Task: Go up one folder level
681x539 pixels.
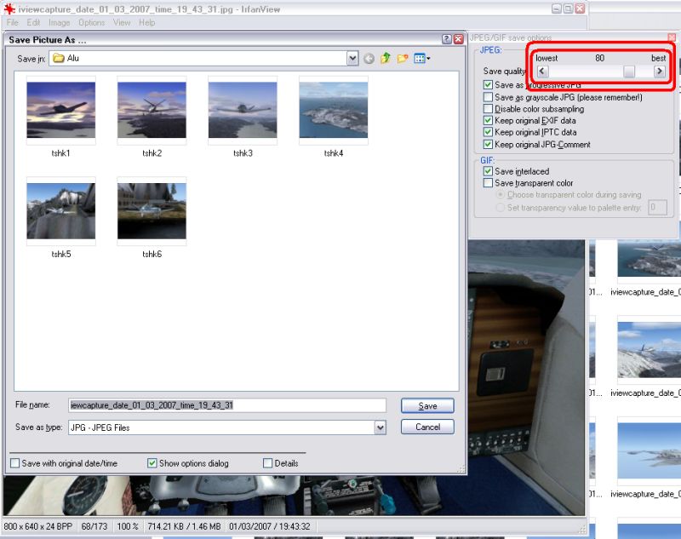Action: (386, 59)
